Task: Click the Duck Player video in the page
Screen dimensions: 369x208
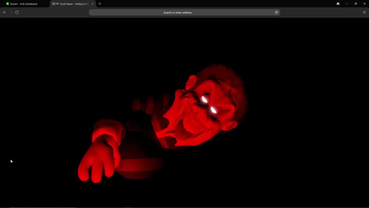Action: click(184, 113)
